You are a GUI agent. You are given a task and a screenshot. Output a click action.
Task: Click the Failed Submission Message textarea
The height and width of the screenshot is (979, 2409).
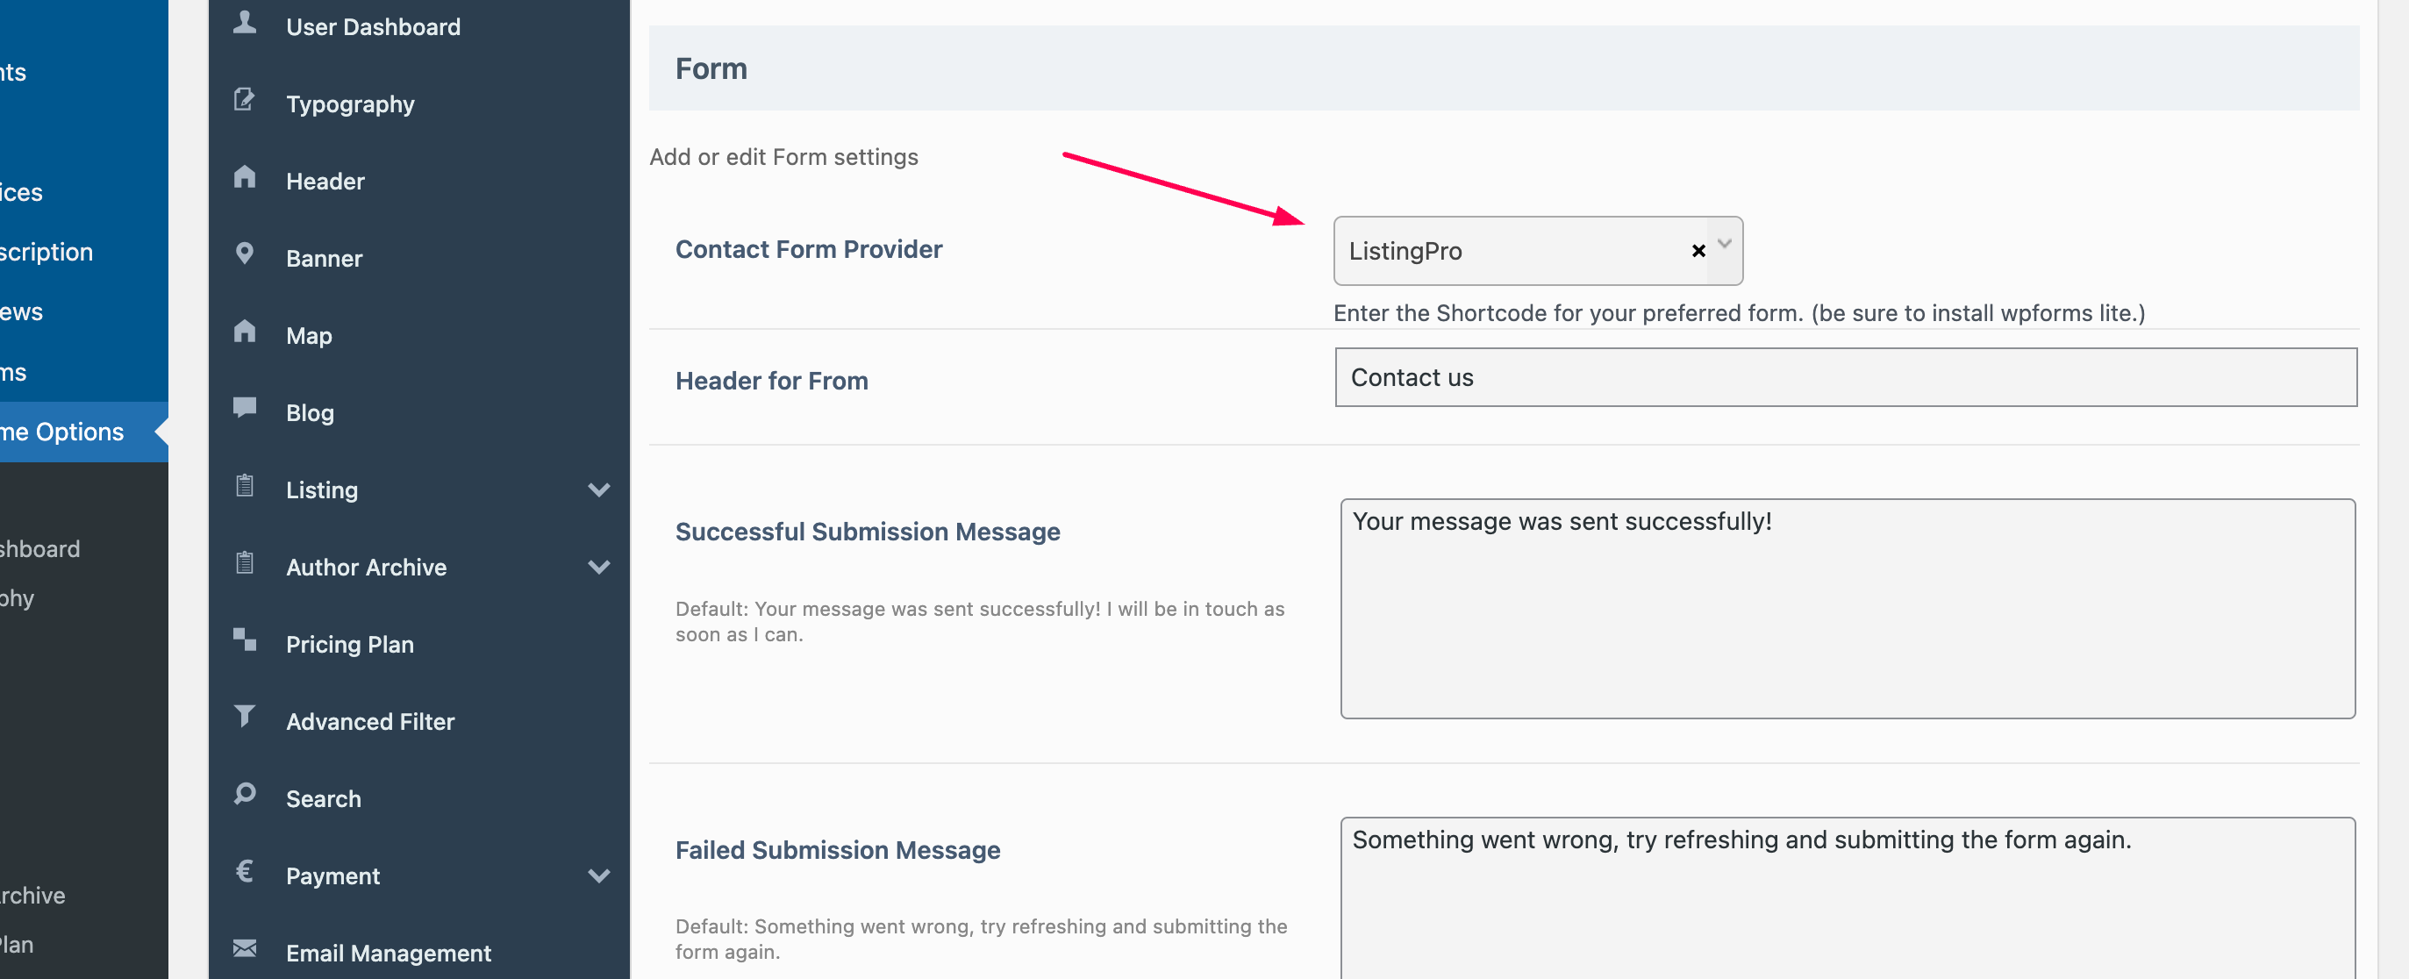tap(1847, 898)
